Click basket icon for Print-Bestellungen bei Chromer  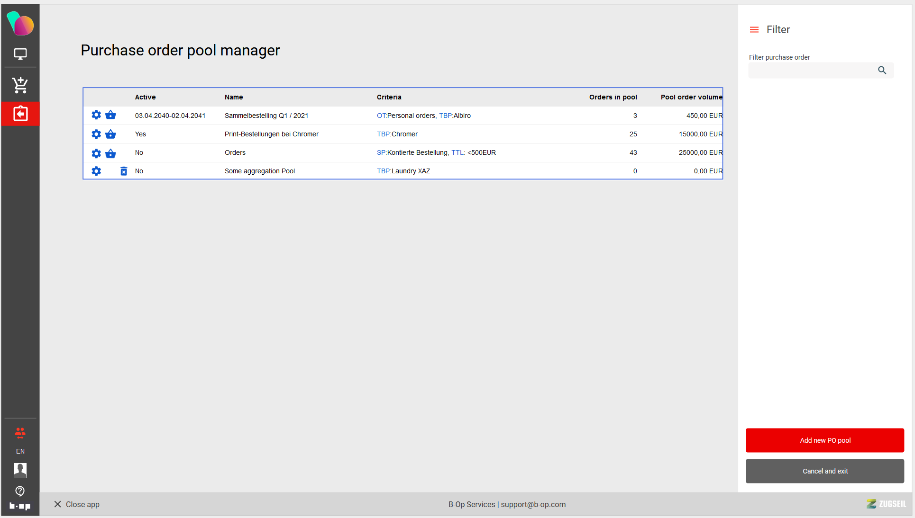pyautogui.click(x=110, y=134)
